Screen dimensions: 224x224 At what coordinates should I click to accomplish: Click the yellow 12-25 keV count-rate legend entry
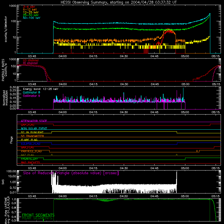pos(31,12)
